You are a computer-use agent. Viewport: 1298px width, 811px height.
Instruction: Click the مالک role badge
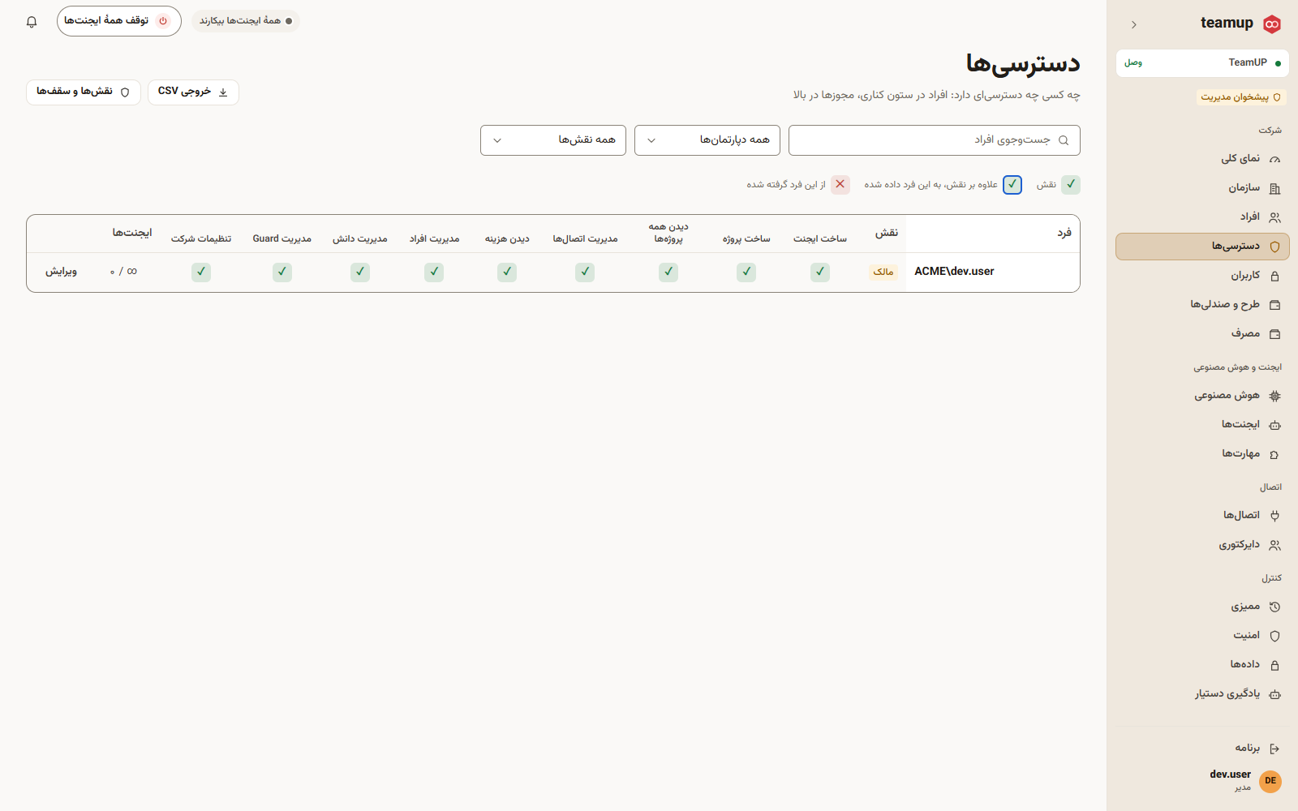[x=883, y=272]
